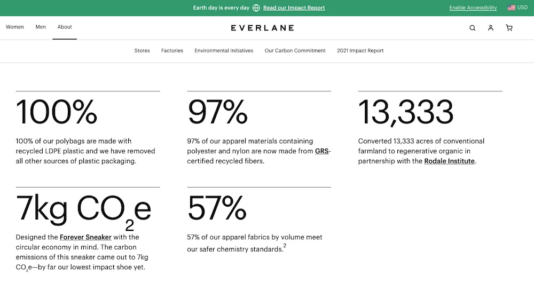Go to the Stores tab

(142, 50)
